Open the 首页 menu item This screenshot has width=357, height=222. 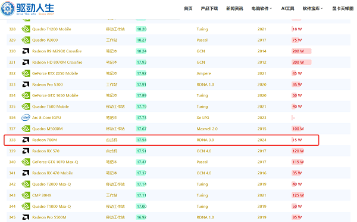tap(188, 9)
